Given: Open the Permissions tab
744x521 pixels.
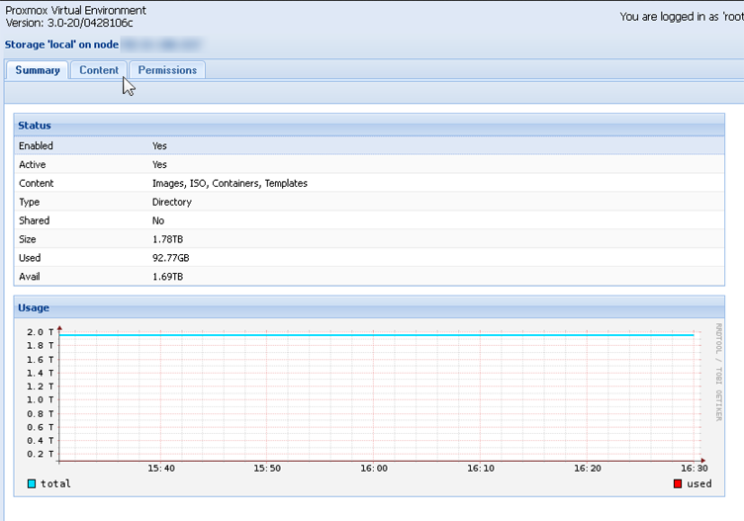Looking at the screenshot, I should click(167, 70).
